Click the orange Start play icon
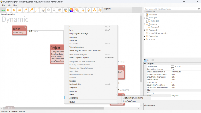Image resolution: width=201 pixels, height=113 pixels. [8, 10]
